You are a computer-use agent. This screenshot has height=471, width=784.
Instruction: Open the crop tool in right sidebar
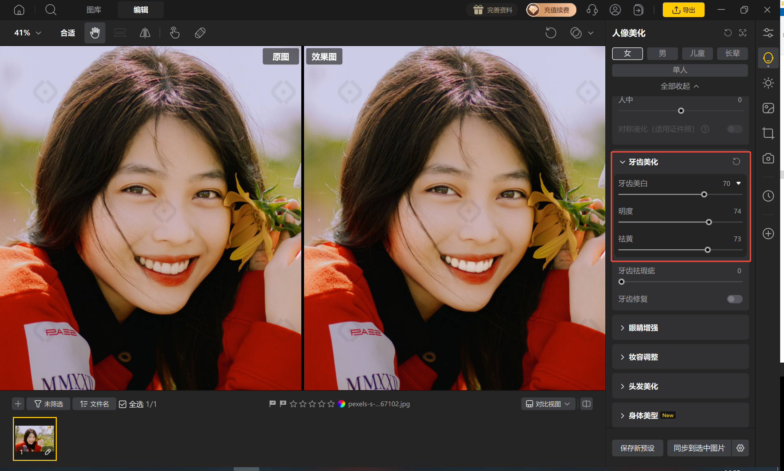pyautogui.click(x=768, y=133)
